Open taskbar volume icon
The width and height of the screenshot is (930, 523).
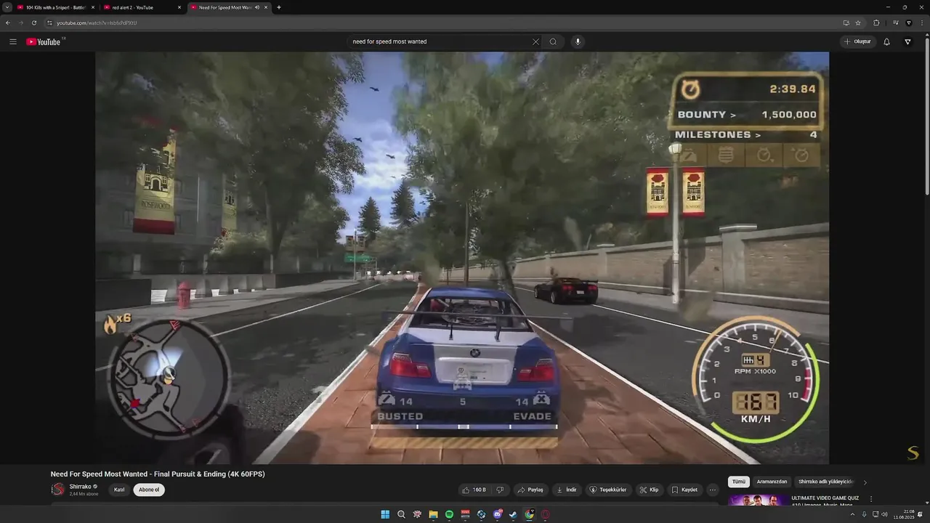(884, 514)
